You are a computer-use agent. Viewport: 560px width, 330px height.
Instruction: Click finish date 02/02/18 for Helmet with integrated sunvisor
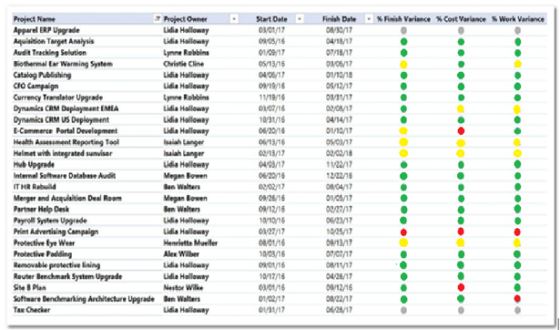click(339, 153)
